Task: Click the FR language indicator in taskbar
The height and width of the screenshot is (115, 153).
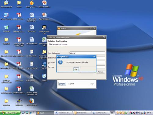Action: (112, 113)
